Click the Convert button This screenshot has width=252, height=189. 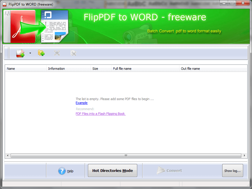170,170
